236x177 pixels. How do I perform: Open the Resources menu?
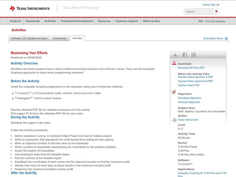point(104,21)
